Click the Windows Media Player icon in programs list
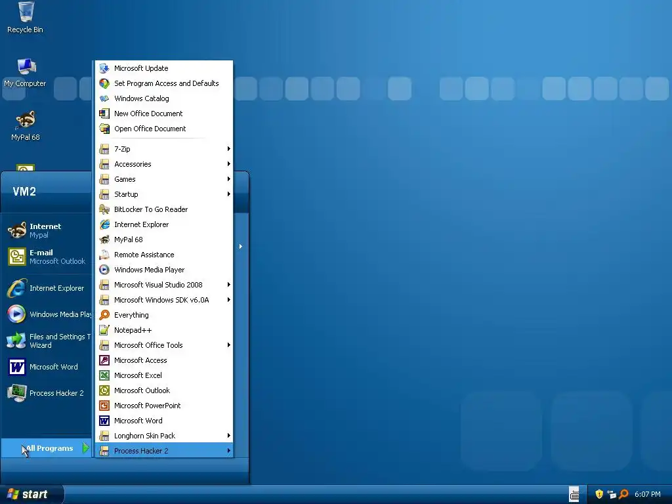Image resolution: width=672 pixels, height=504 pixels. click(x=104, y=270)
